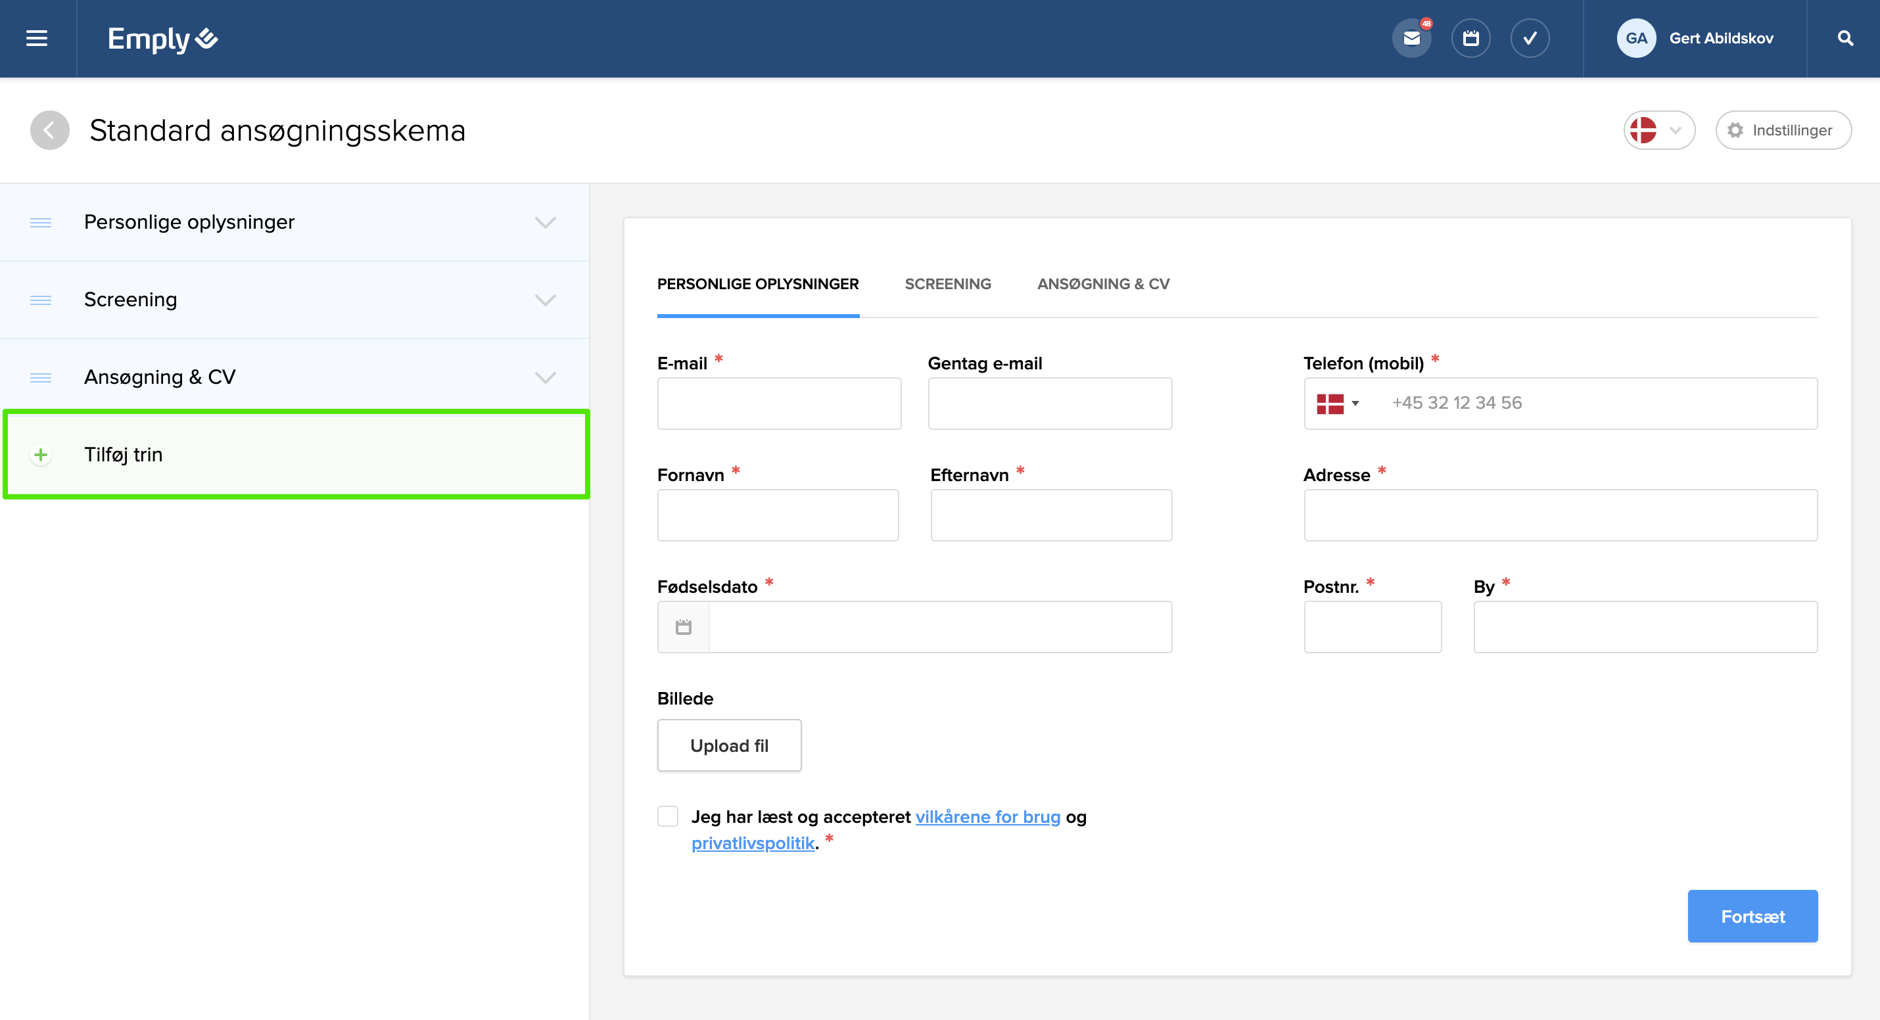Open the vilkårene for brug link

pos(987,816)
